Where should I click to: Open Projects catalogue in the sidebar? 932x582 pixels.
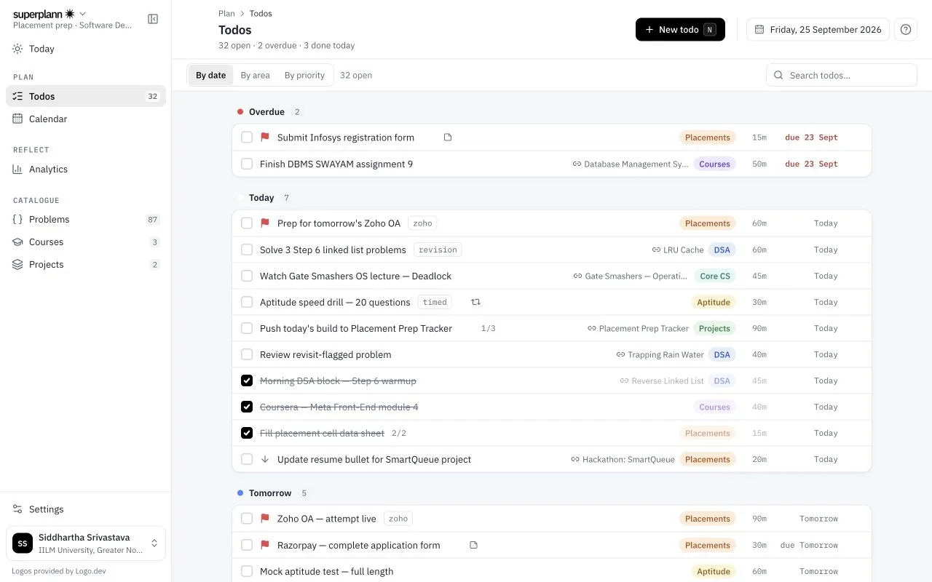[86, 264]
